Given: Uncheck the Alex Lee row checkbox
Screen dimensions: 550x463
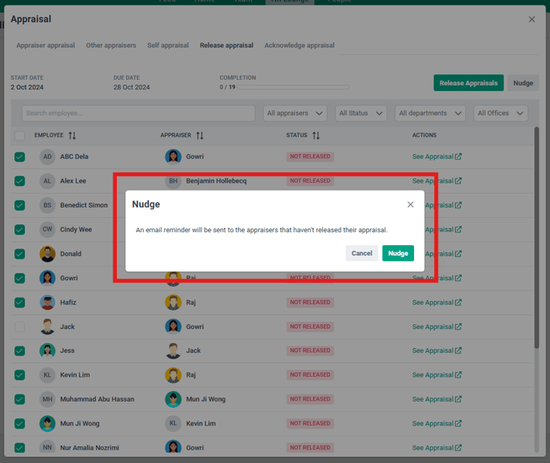Looking at the screenshot, I should pyautogui.click(x=20, y=181).
